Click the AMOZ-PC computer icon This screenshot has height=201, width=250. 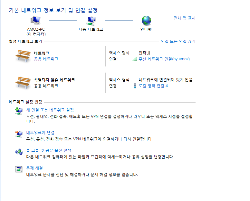pos(36,21)
